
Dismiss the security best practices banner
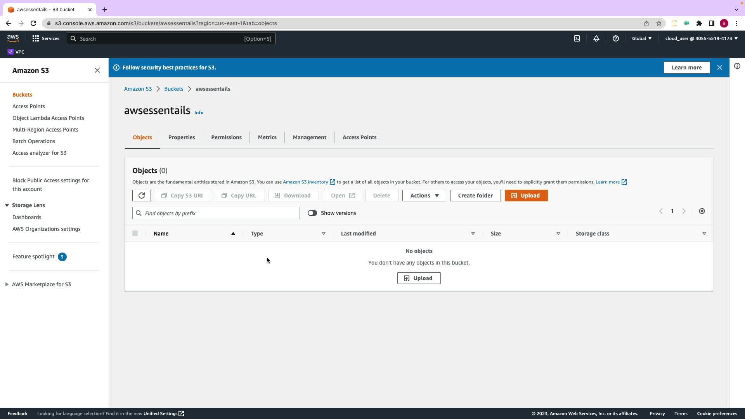720,68
